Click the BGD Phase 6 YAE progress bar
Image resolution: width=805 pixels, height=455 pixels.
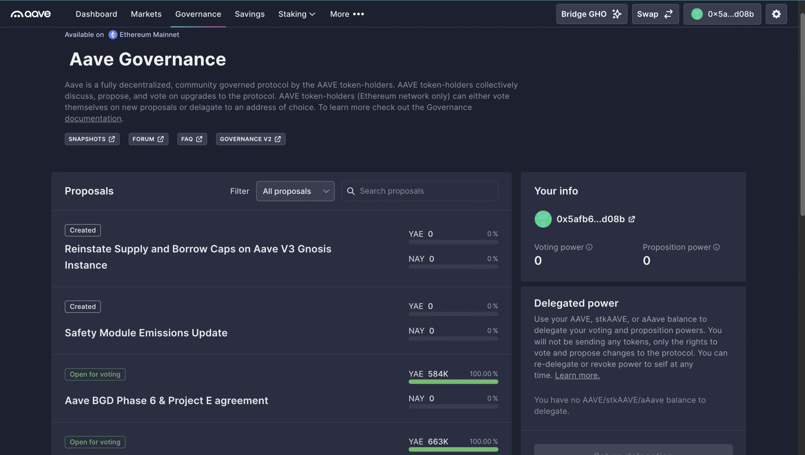(453, 382)
